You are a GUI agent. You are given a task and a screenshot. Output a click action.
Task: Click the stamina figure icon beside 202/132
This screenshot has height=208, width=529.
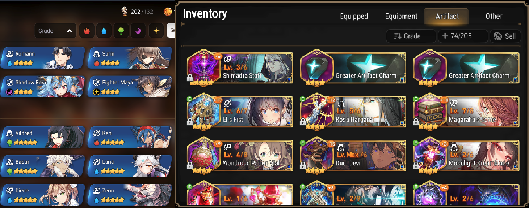pyautogui.click(x=124, y=12)
